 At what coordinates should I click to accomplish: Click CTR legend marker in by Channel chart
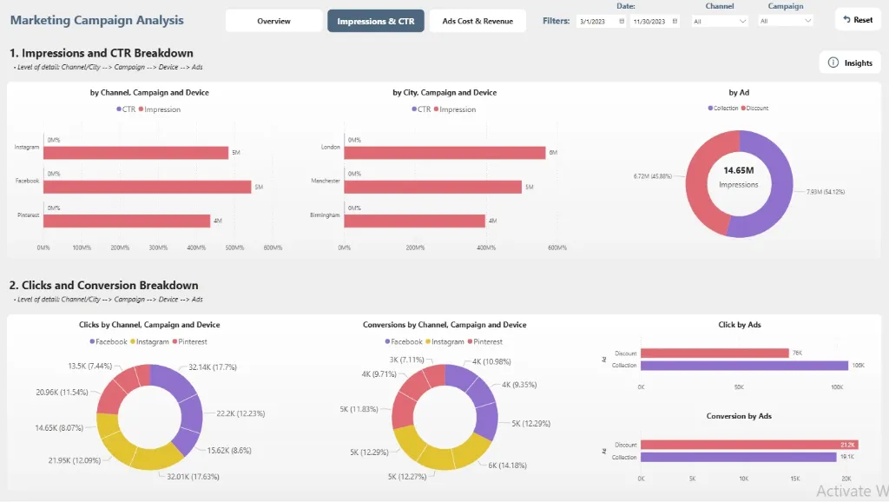tap(119, 109)
